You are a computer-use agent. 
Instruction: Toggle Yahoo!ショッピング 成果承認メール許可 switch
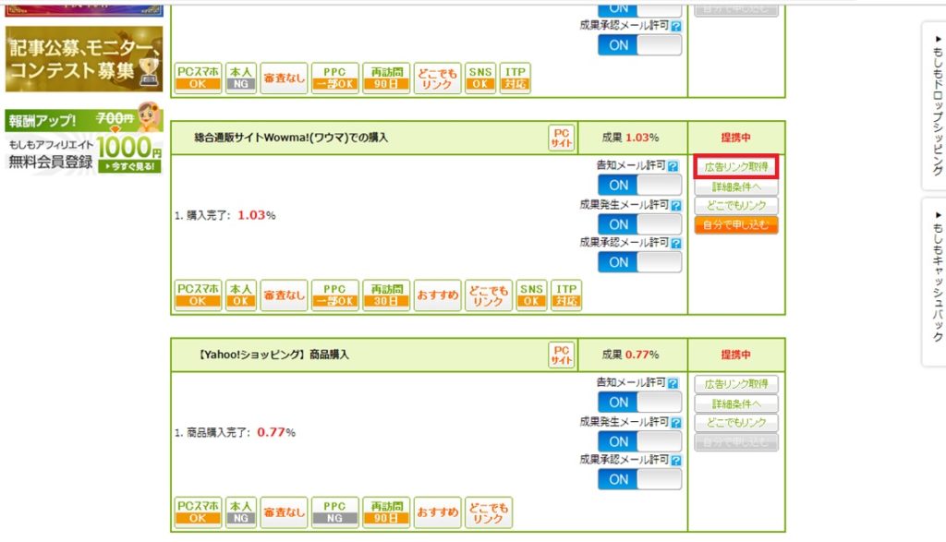[x=639, y=479]
